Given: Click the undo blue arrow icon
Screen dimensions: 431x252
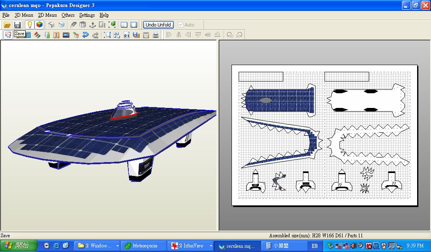Looking at the screenshot, I should click(85, 35).
